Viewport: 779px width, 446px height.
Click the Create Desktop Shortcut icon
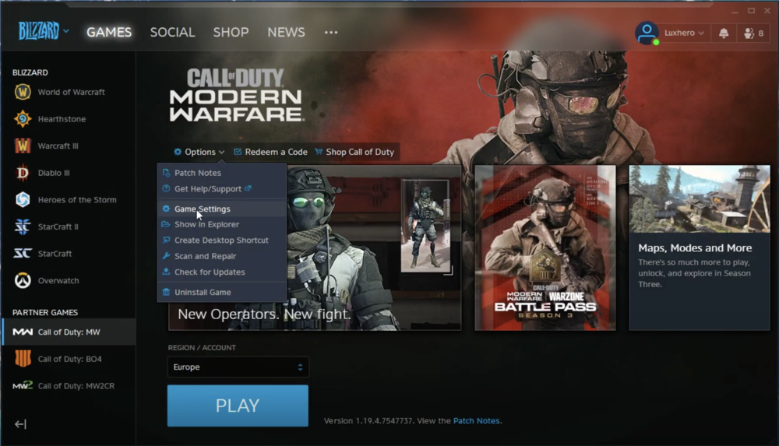click(167, 241)
